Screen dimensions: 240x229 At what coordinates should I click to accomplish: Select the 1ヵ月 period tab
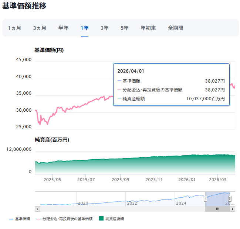pos(14,28)
